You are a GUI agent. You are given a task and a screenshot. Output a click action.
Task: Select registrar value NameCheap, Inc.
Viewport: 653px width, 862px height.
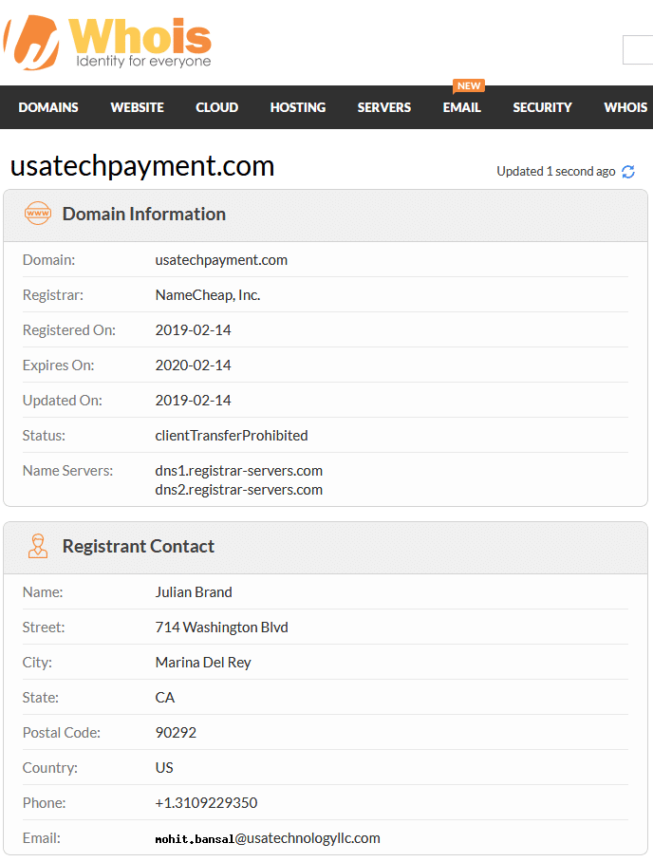pos(208,295)
